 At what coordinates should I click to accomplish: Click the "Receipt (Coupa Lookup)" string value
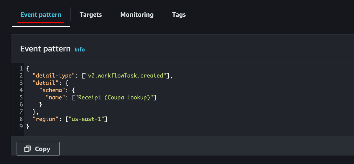pos(114,97)
